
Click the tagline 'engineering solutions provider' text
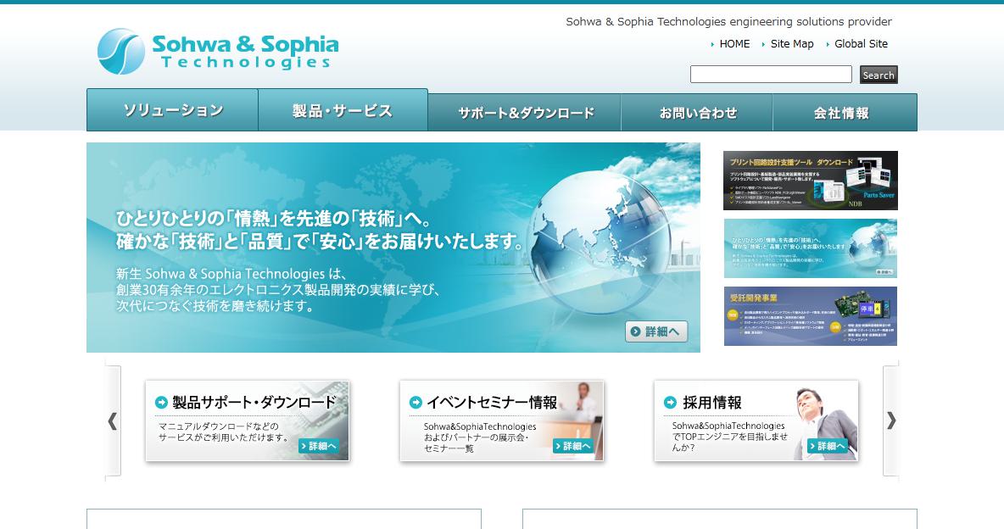click(811, 22)
